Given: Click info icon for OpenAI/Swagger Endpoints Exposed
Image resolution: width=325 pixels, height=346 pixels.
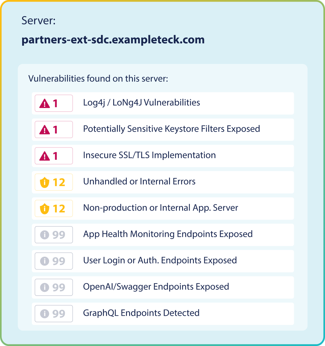Looking at the screenshot, I should [x=45, y=288].
